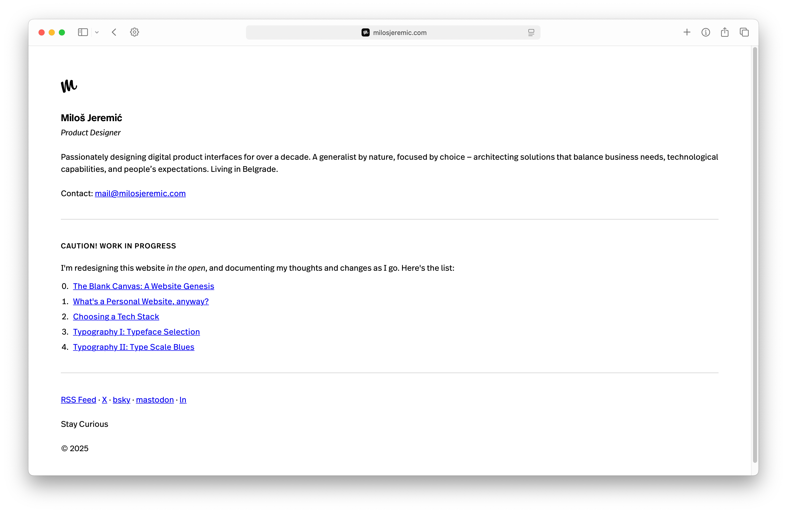The image size is (787, 513).
Task: Open the gear extension settings icon
Action: (x=134, y=32)
